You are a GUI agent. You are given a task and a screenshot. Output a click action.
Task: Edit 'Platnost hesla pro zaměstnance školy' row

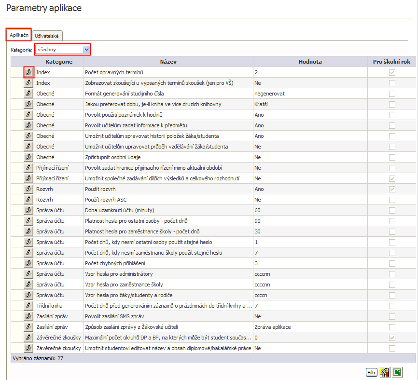pos(28,231)
